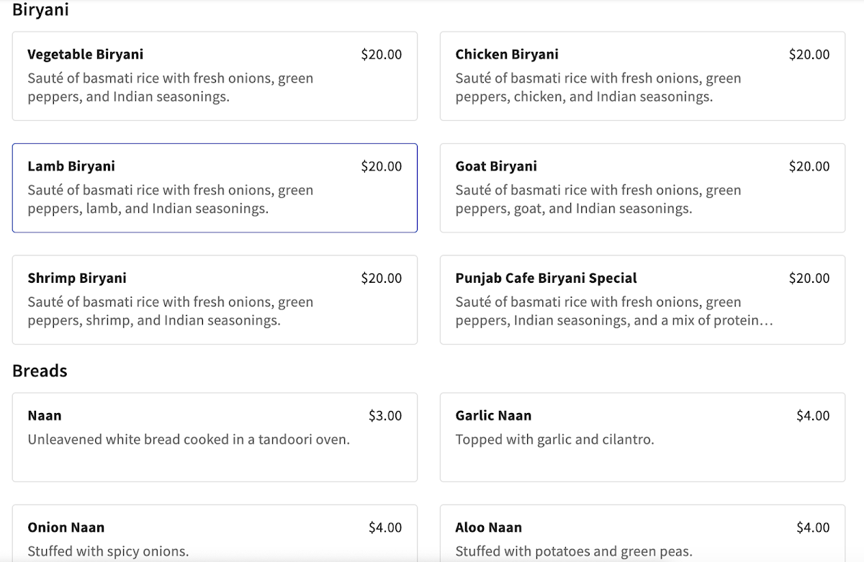
Task: Open Punjab Cafe Biryani Special
Action: tap(642, 299)
